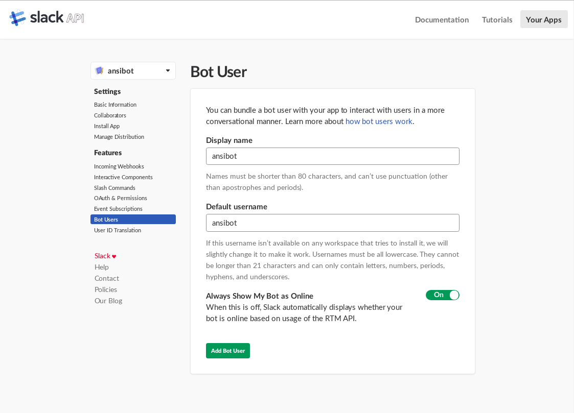
Task: Click the red heart next to Slack
Action: pos(114,256)
